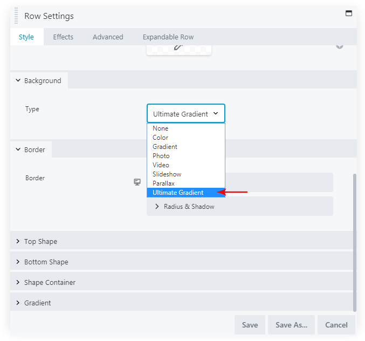The height and width of the screenshot is (341, 365).
Task: Select None from the Type list
Action: [x=161, y=128]
